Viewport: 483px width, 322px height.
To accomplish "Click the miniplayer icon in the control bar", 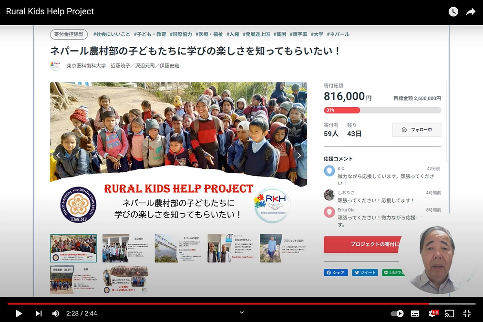I will point(466,313).
